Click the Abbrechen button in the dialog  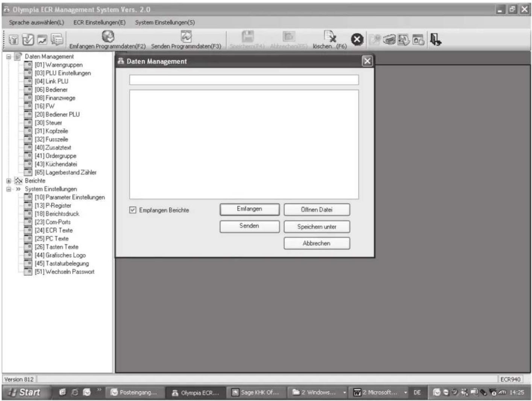(x=317, y=243)
